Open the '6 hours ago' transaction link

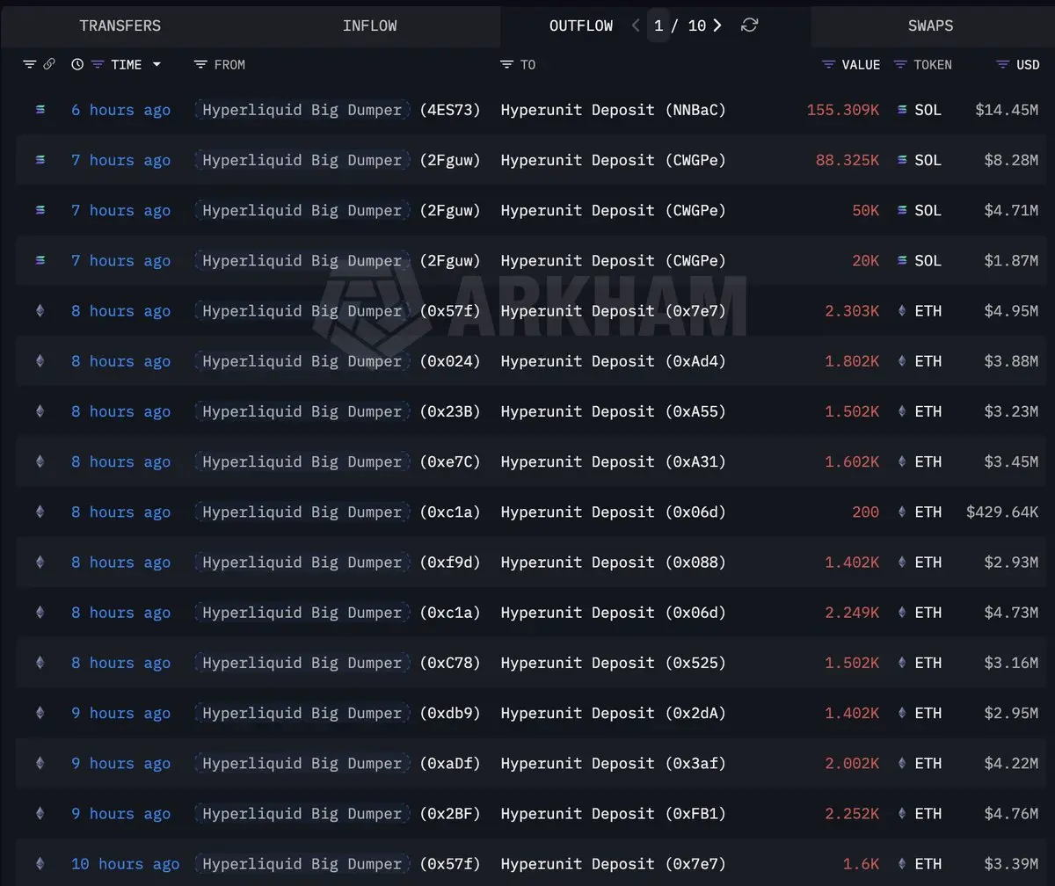coord(121,110)
